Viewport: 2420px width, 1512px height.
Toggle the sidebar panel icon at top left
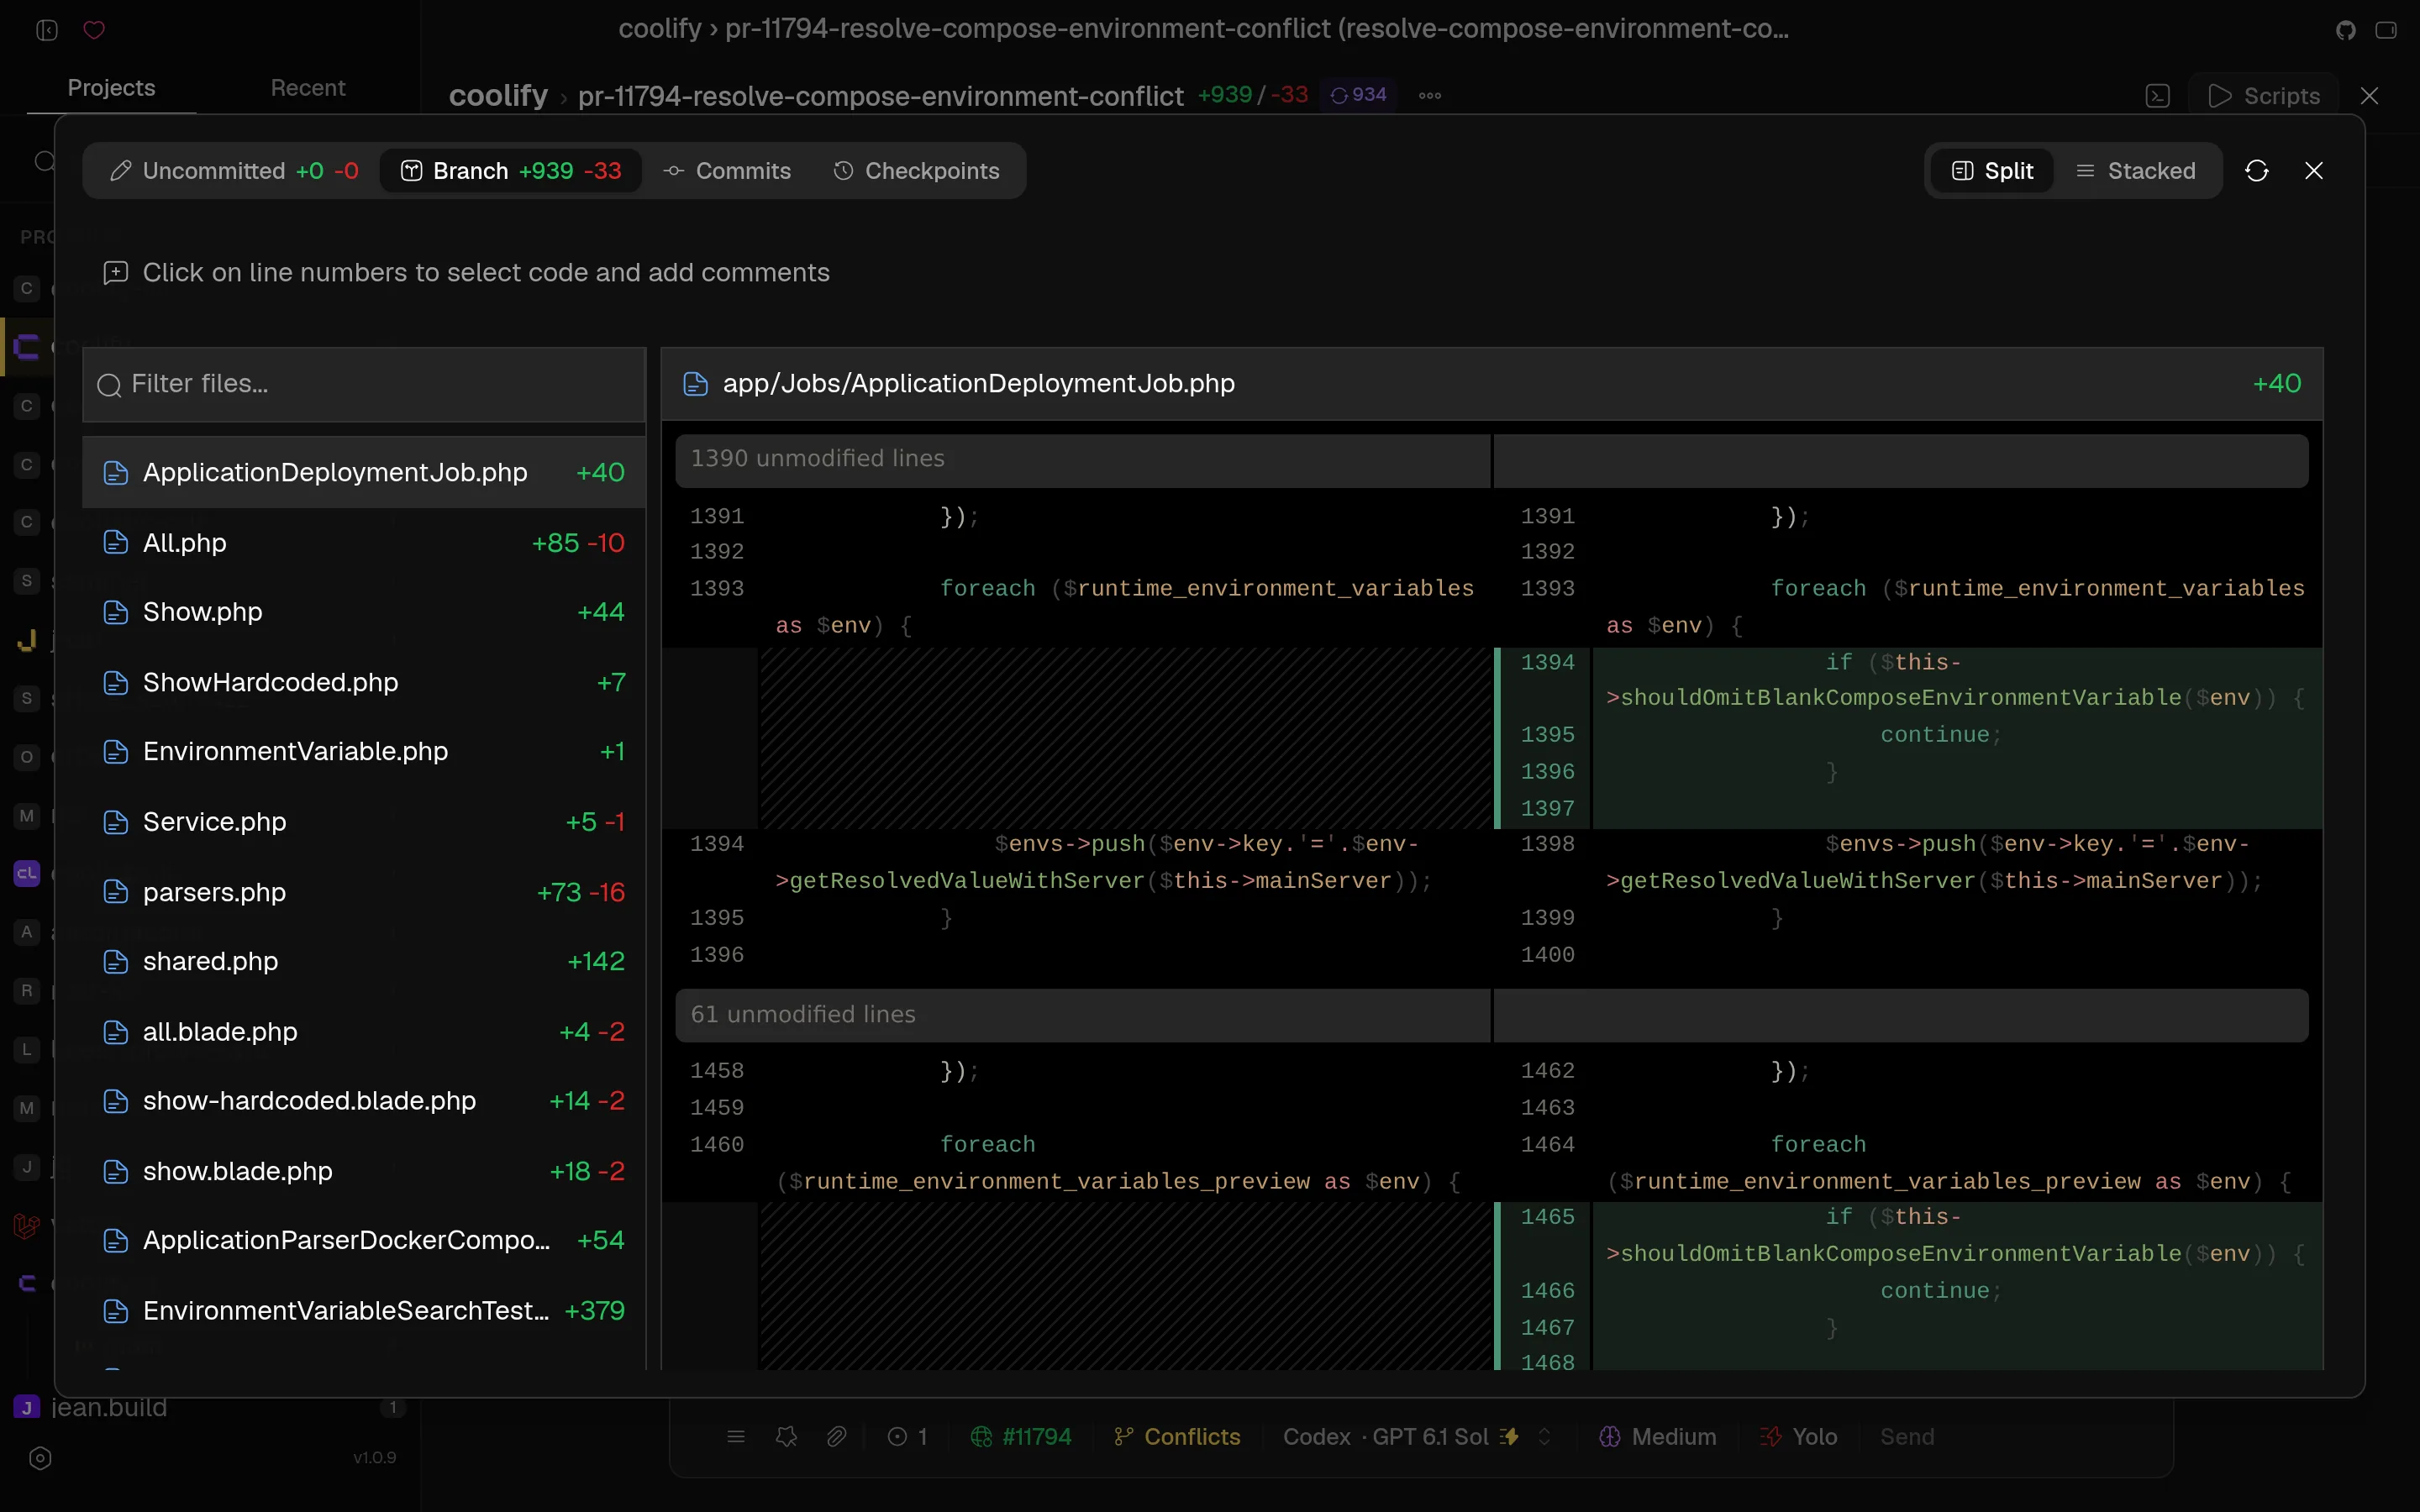pos(47,30)
